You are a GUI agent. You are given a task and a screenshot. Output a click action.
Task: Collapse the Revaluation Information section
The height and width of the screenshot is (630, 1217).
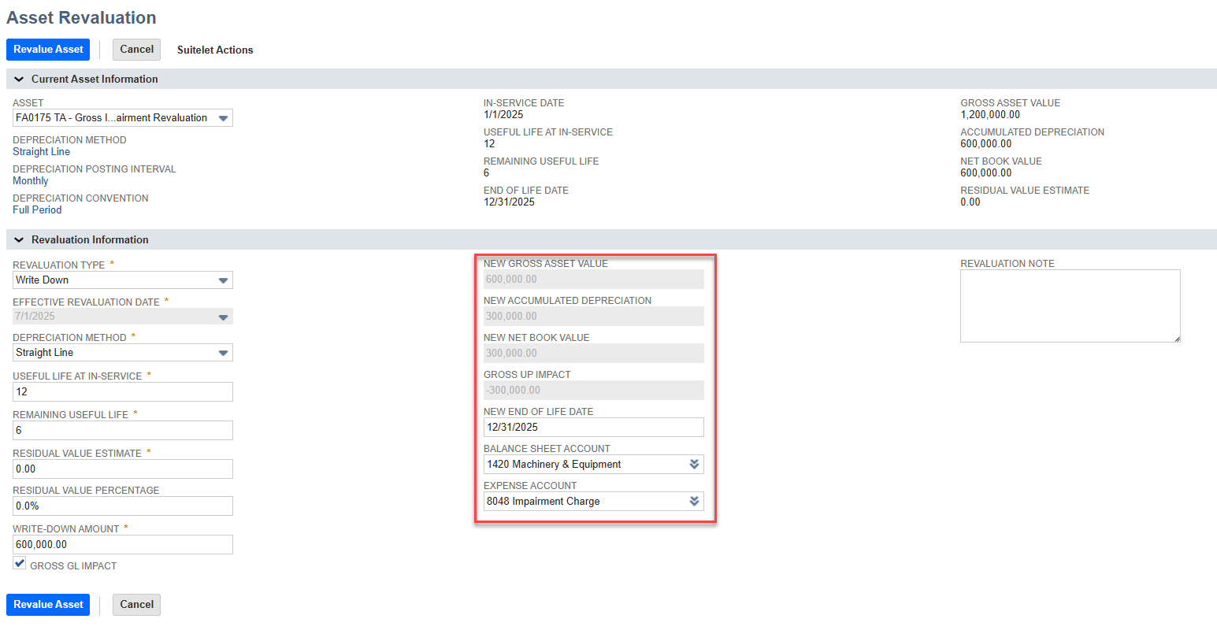[x=19, y=240]
